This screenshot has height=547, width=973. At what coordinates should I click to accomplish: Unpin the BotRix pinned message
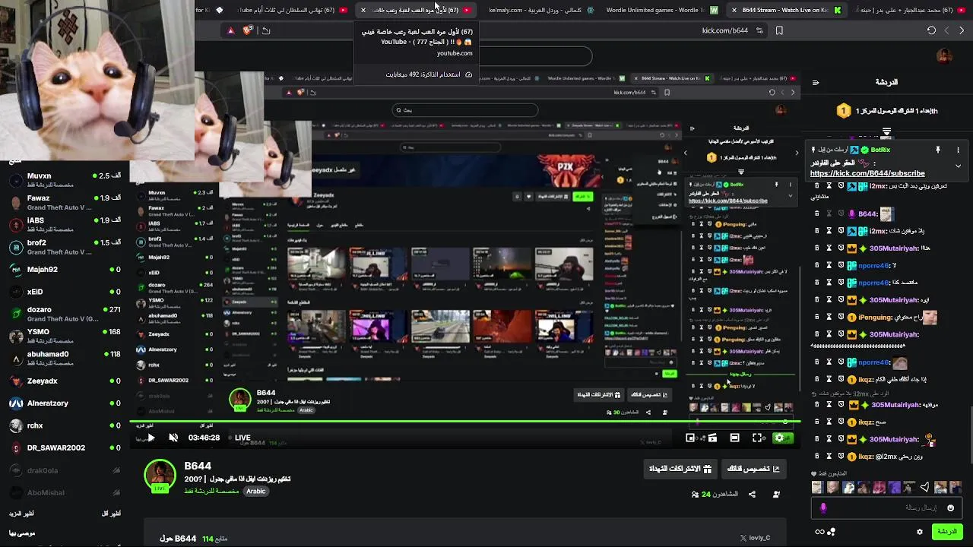(x=938, y=150)
